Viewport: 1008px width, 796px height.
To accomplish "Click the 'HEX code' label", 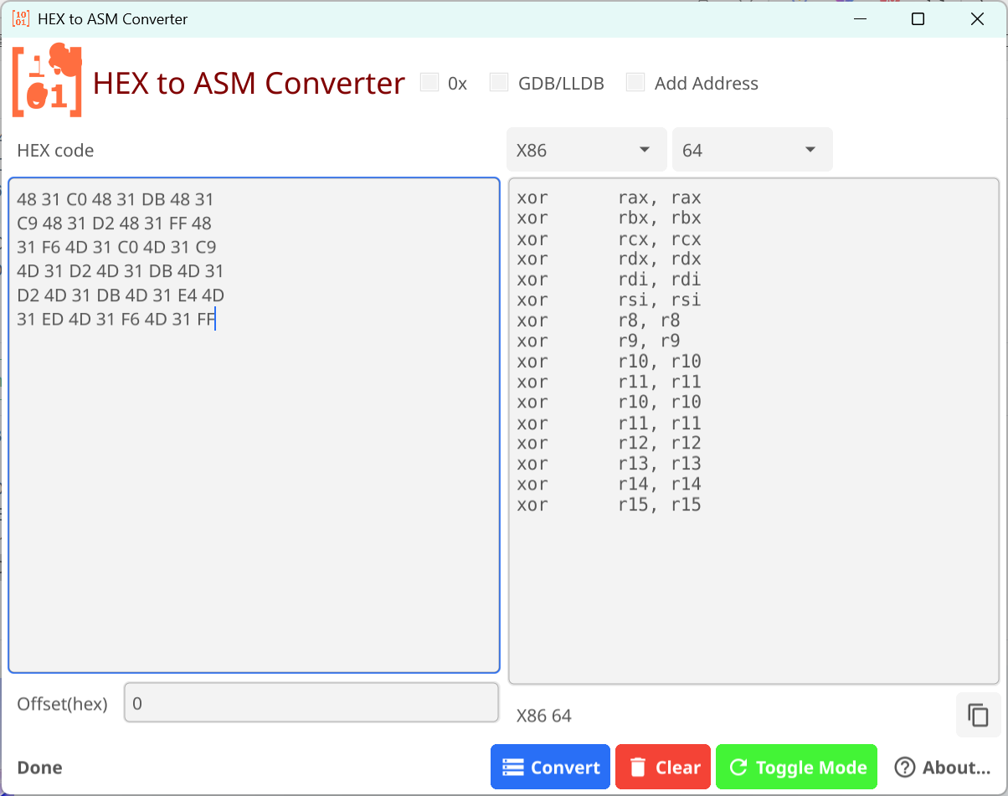I will pyautogui.click(x=55, y=151).
